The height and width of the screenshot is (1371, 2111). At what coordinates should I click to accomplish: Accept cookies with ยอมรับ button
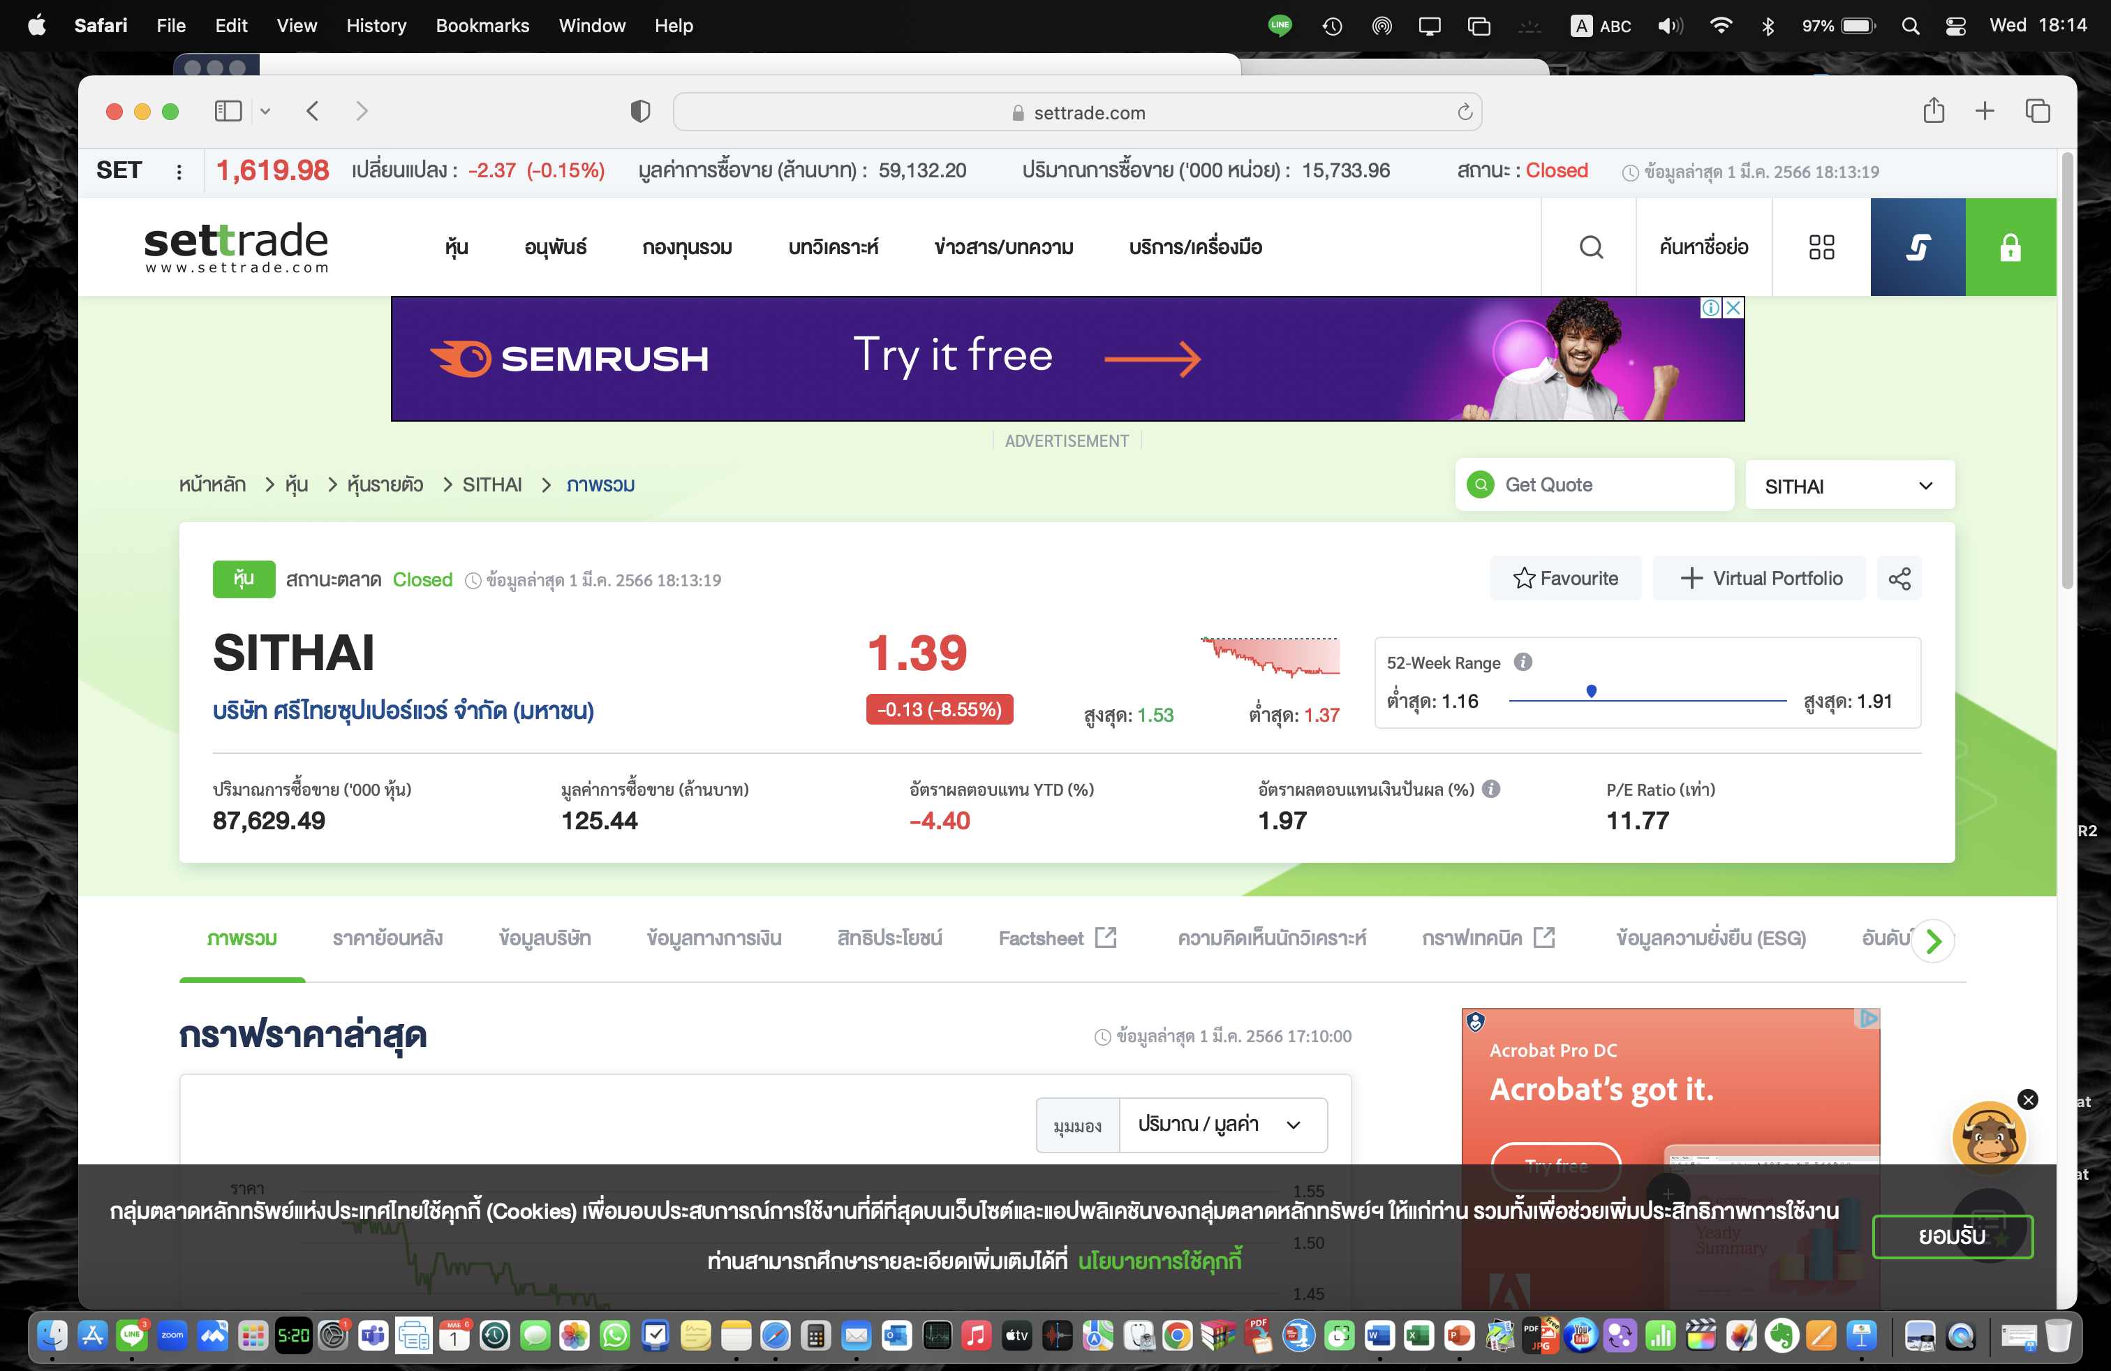pyautogui.click(x=1953, y=1236)
